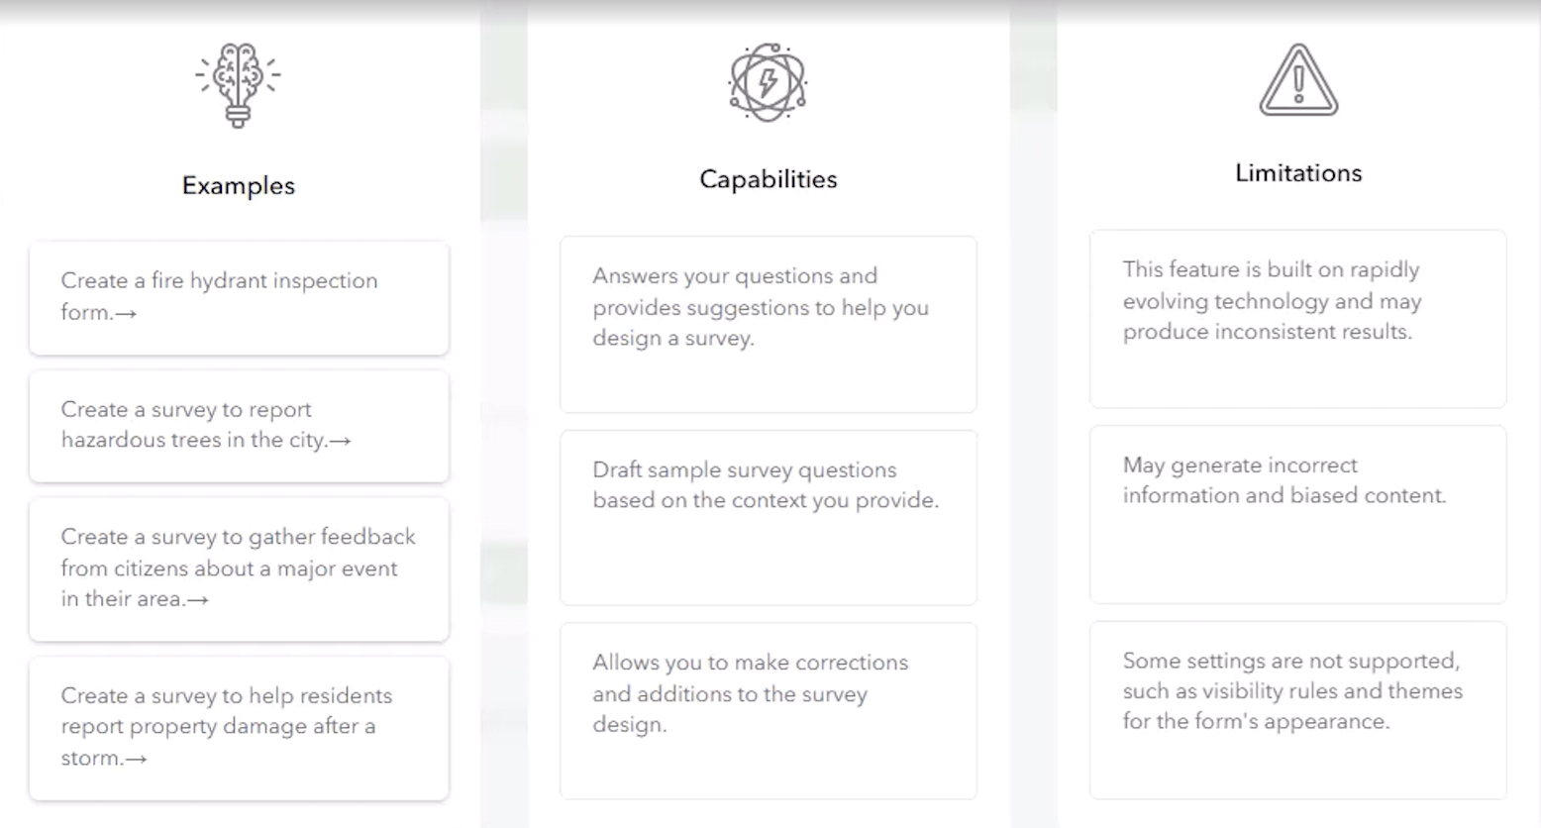Screen dimensions: 1541x828
Task: Select the property damage after storm example
Action: 239,727
